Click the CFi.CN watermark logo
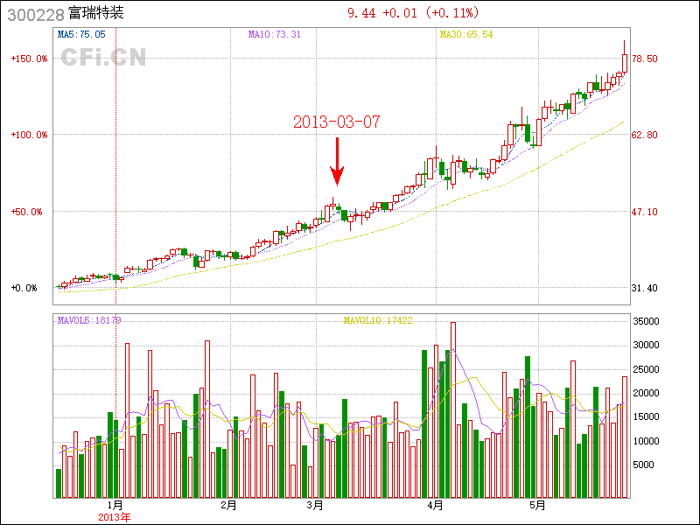 (103, 58)
